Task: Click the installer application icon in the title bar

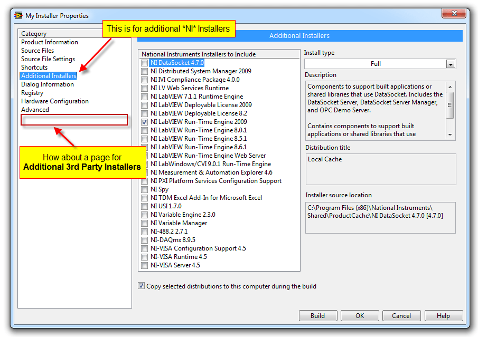Action: 18,15
